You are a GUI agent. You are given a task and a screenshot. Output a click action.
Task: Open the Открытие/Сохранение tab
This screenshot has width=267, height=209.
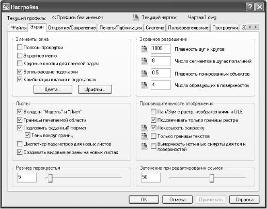72,28
